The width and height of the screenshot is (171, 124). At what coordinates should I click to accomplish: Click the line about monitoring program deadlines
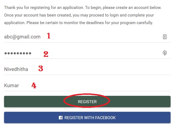point(79,23)
